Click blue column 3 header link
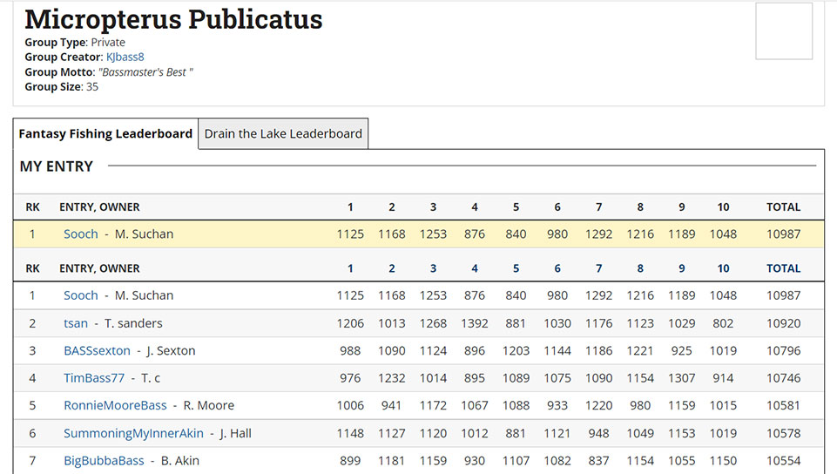 pos(433,268)
